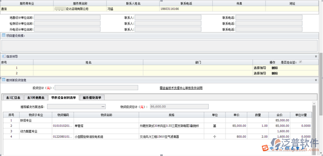This screenshot has height=156, width=323.
Task: Collapse the 概预算投资信息 section with its chevron
Action: (x=316, y=80)
